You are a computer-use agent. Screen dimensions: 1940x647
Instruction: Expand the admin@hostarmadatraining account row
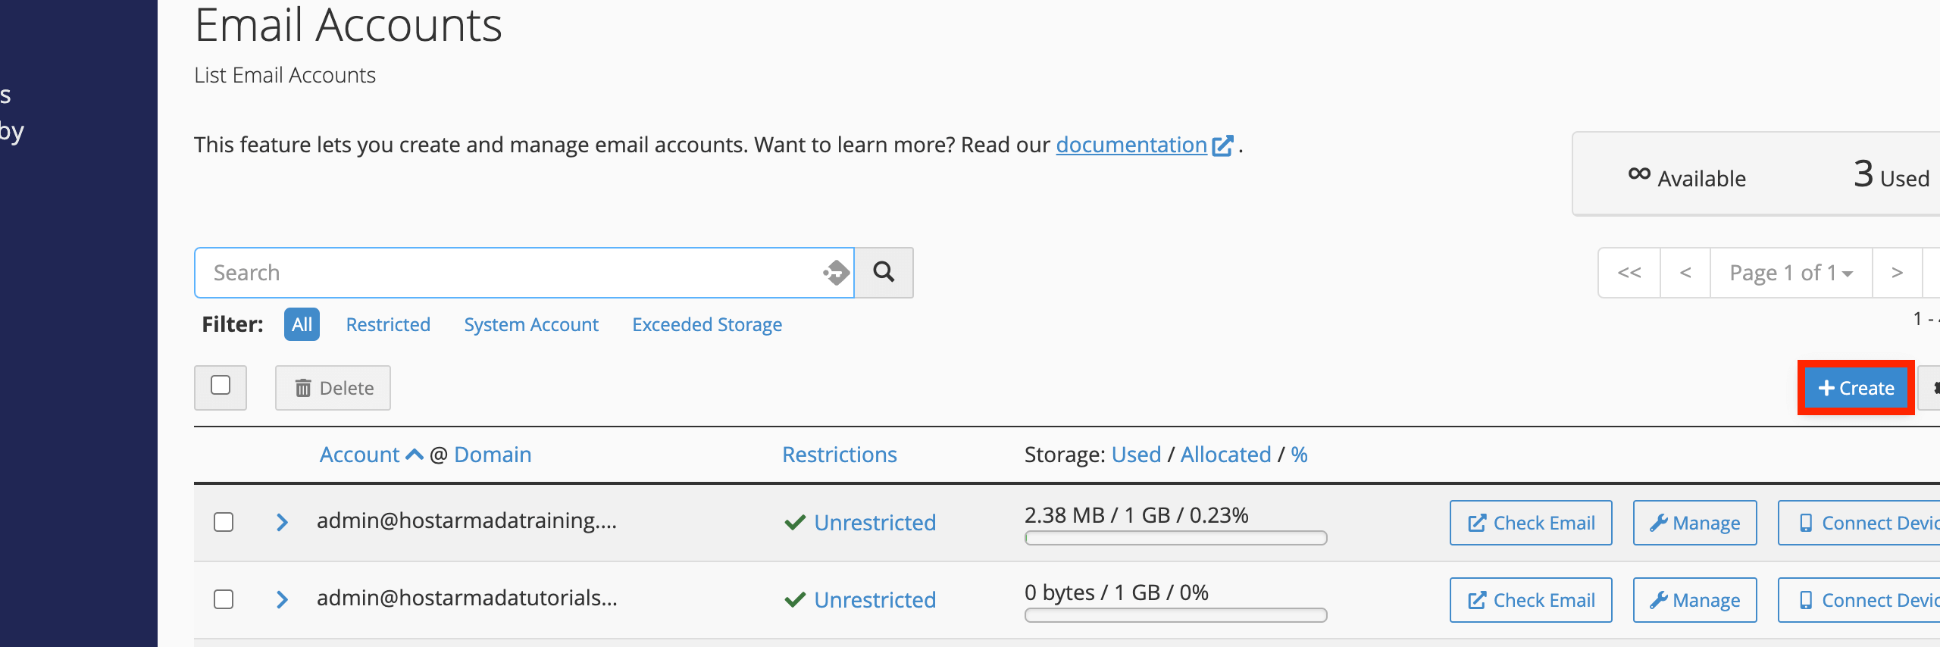click(x=282, y=522)
